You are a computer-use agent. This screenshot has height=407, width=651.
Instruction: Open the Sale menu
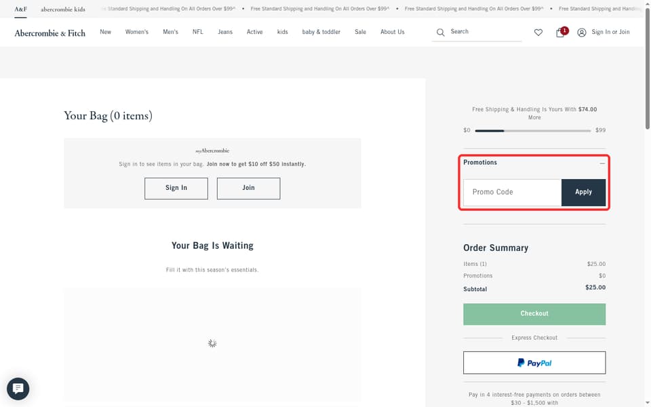click(360, 32)
